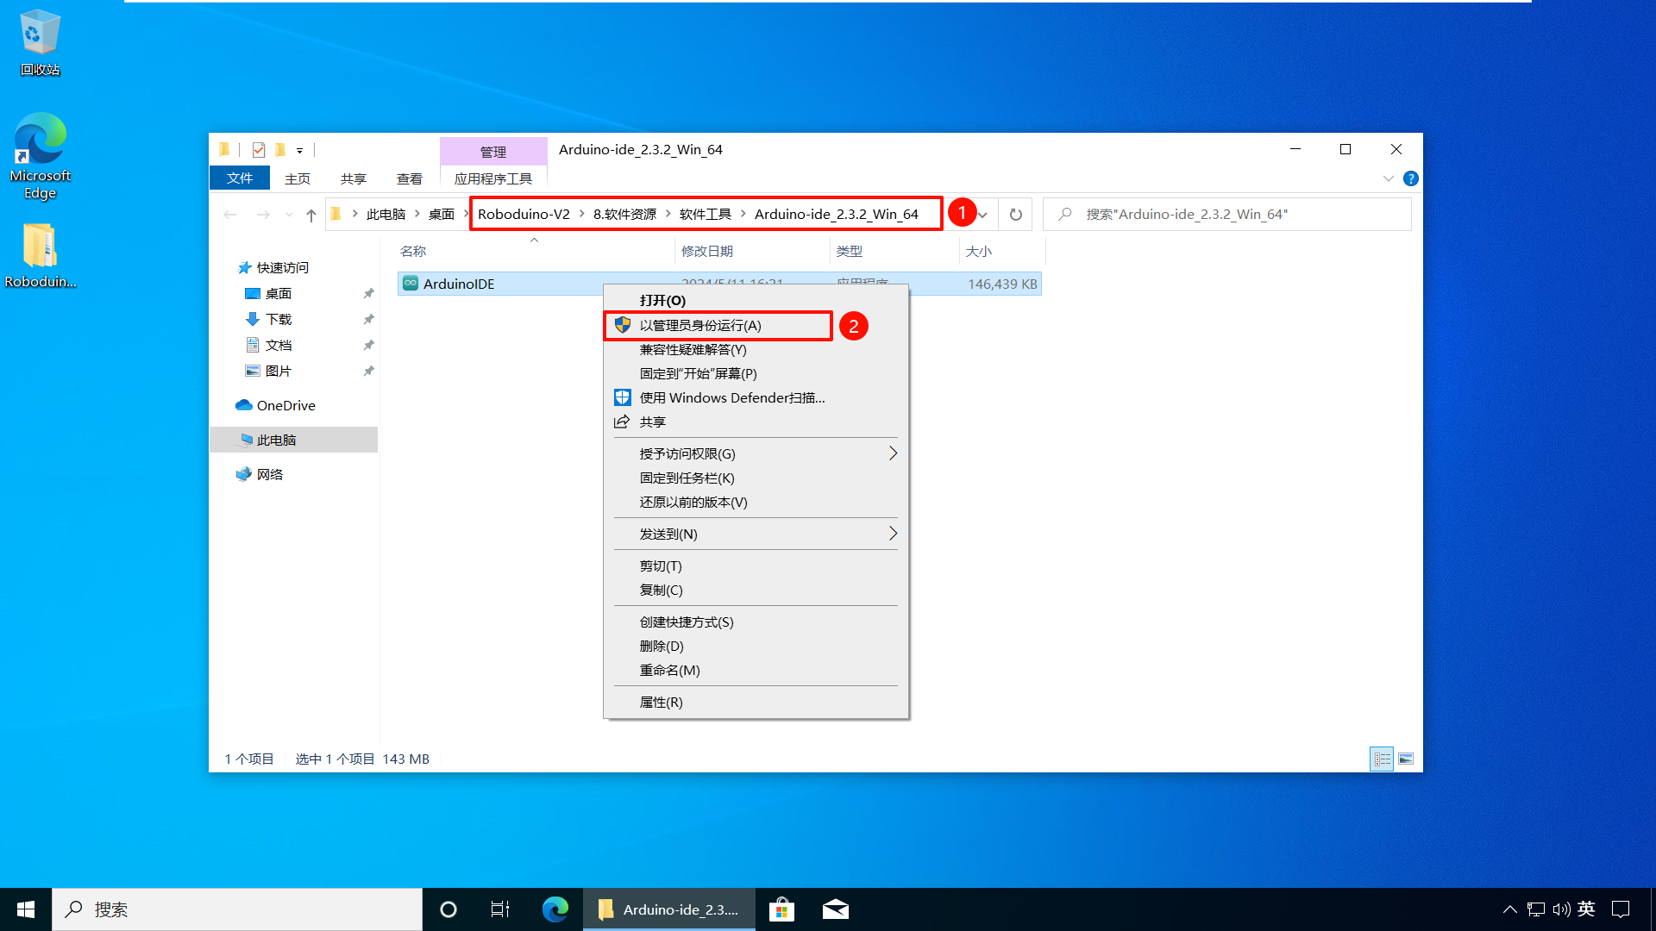Image resolution: width=1656 pixels, height=931 pixels.
Task: Expand the 授予访问权限(G) submenu
Action: coord(756,454)
